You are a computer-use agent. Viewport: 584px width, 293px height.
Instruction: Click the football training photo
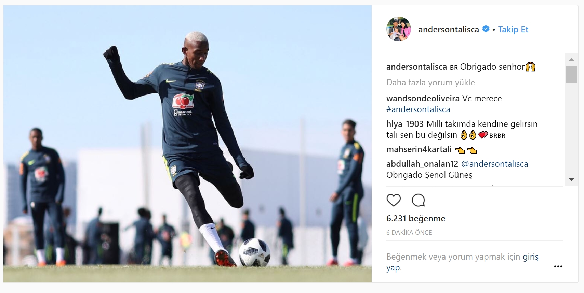tap(187, 144)
